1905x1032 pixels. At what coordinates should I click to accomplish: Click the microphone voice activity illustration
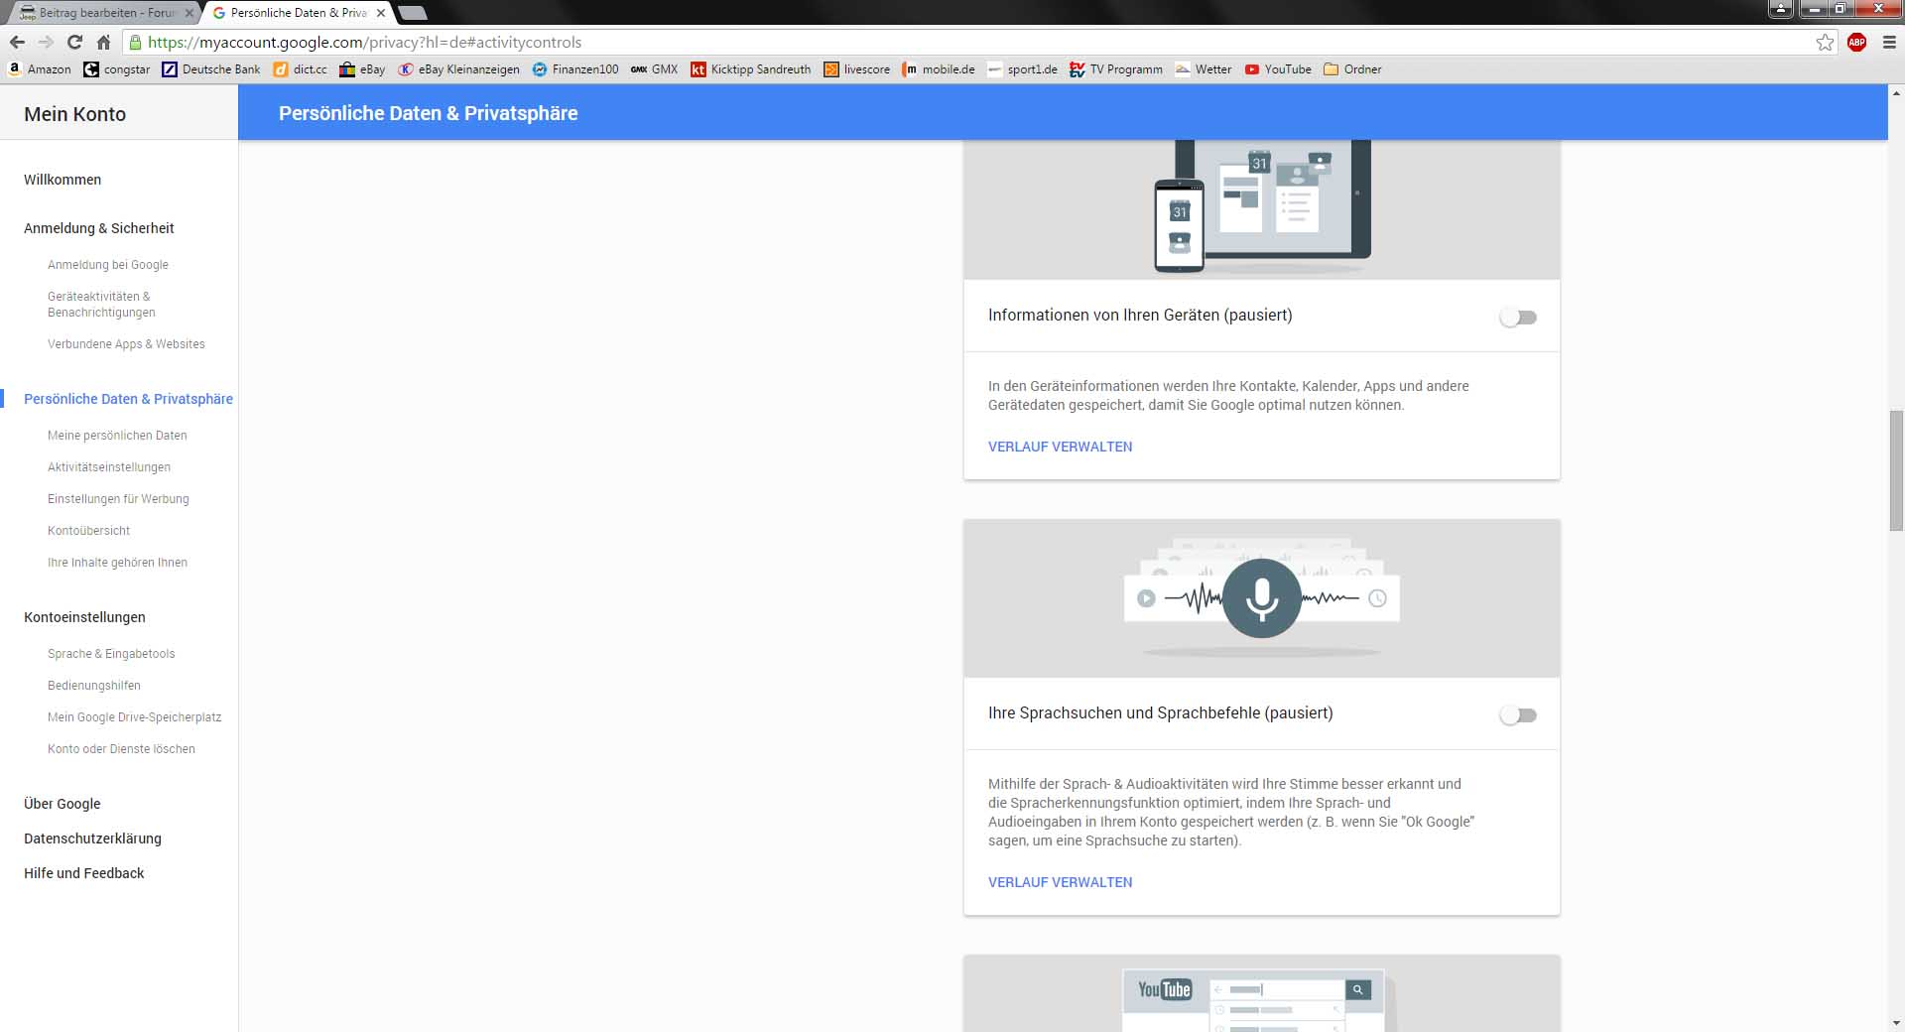point(1261,598)
